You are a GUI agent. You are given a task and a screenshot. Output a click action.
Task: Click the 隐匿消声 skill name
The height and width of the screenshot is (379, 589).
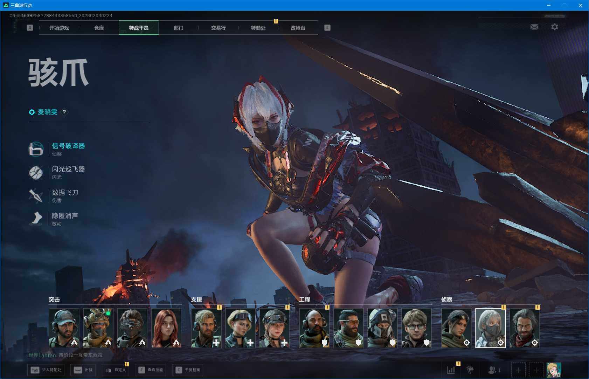click(65, 215)
